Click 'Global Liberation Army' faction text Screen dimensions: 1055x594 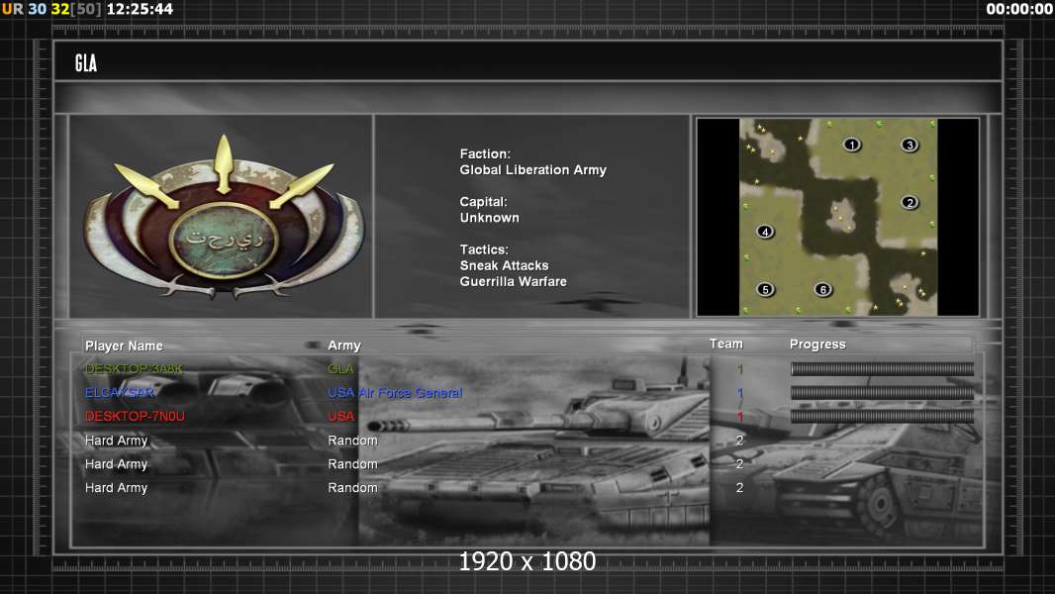tap(532, 170)
